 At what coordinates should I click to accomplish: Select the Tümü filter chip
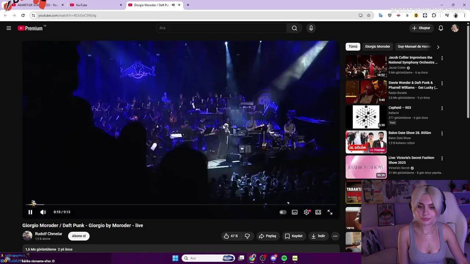pos(353,47)
